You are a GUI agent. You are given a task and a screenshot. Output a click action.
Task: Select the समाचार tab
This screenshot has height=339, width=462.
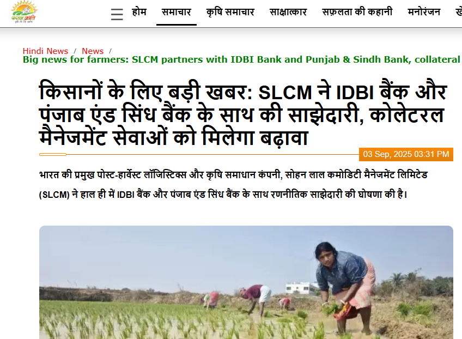[x=177, y=12]
